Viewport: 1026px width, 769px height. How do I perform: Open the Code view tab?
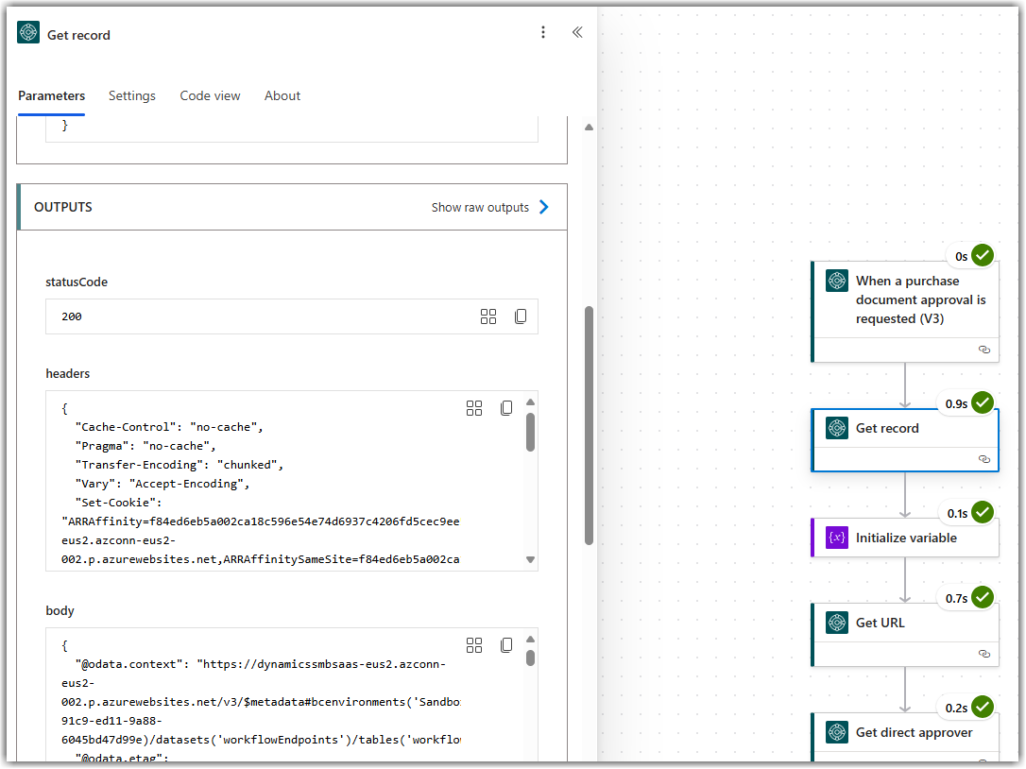point(210,95)
